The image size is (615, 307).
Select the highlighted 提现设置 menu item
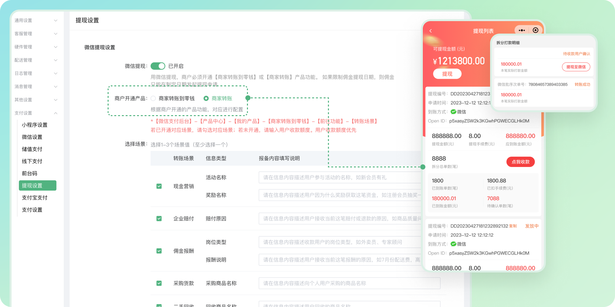pos(37,185)
